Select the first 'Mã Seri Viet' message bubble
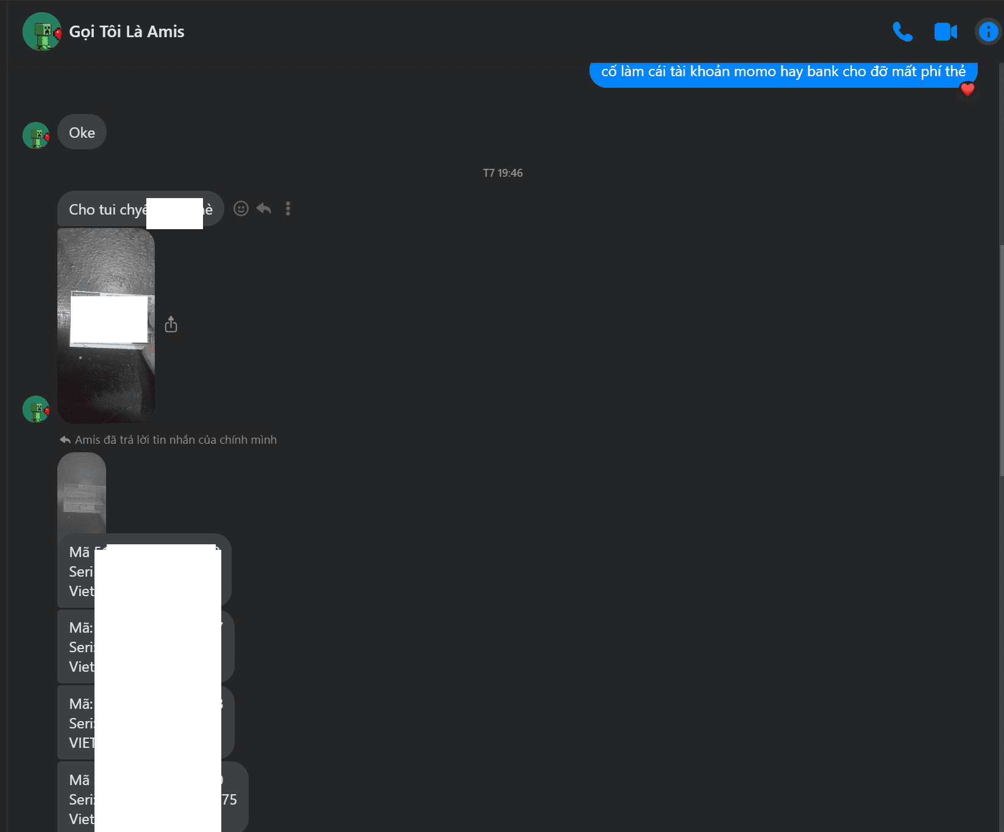This screenshot has height=832, width=1004. click(144, 571)
